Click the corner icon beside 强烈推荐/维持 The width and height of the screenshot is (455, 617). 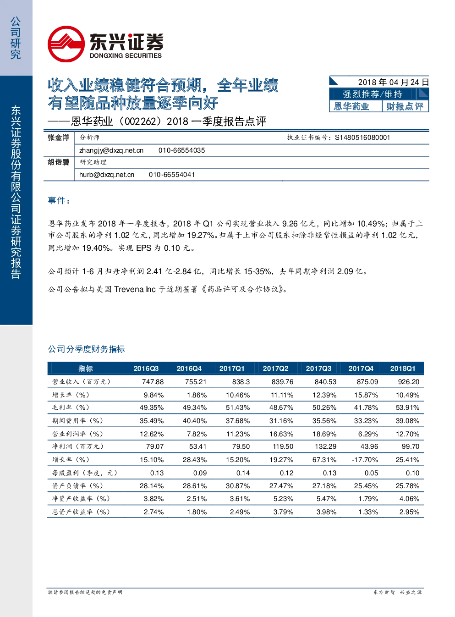[x=423, y=94]
